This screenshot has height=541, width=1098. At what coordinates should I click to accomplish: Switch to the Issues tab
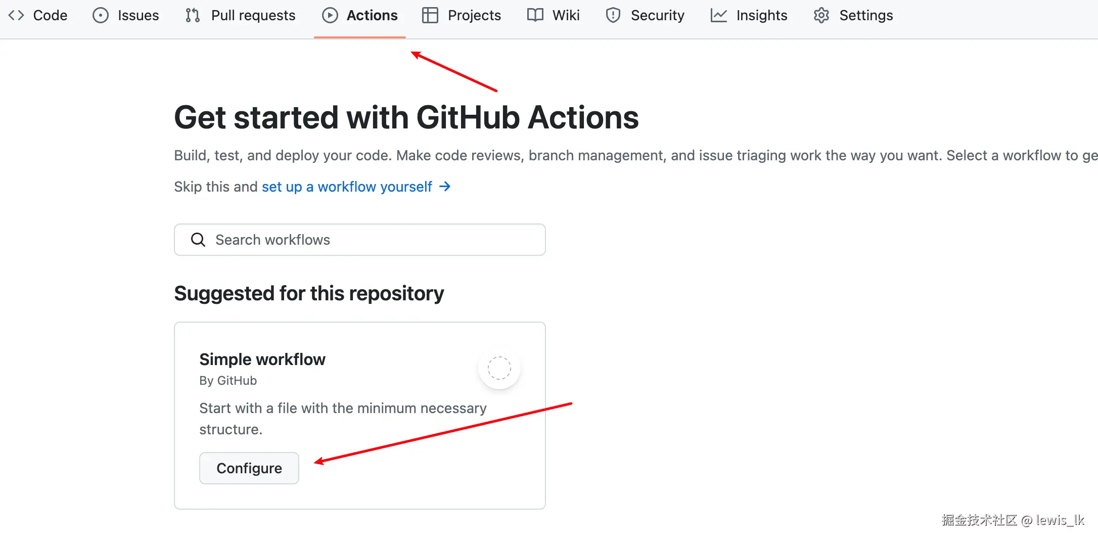click(138, 15)
